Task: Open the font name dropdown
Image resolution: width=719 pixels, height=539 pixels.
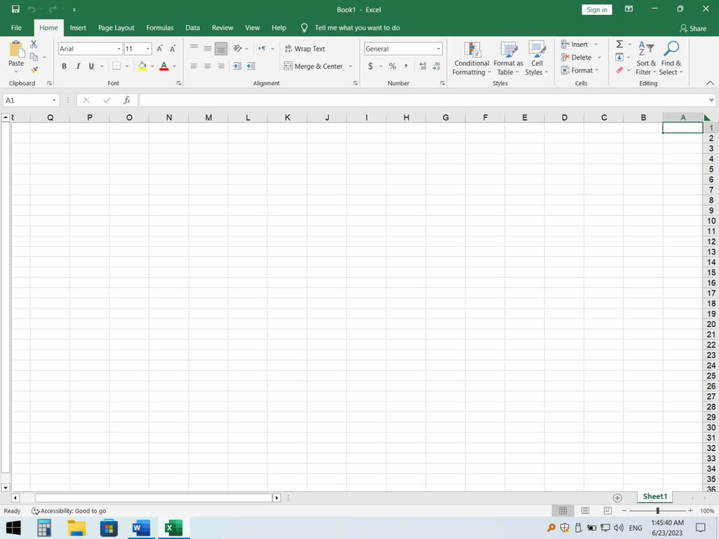Action: (x=119, y=49)
